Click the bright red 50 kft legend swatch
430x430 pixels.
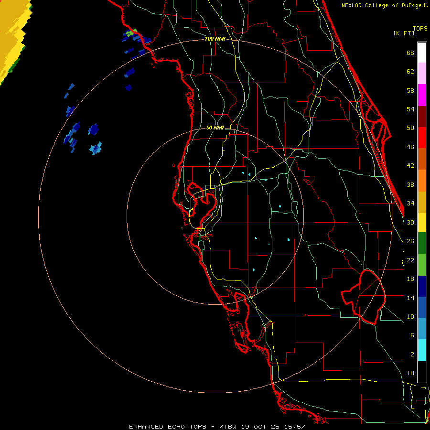point(422,138)
